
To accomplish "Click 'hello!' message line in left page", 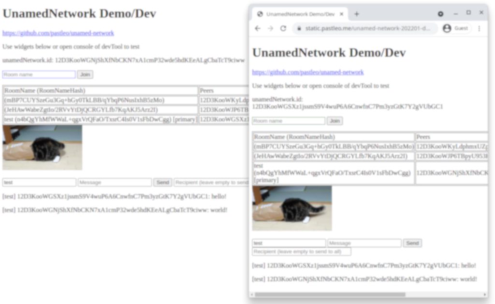I will [x=114, y=196].
